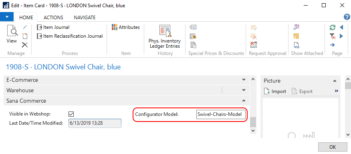Click the Configurator Model input field
The height and width of the screenshot is (154, 351).
tap(221, 114)
